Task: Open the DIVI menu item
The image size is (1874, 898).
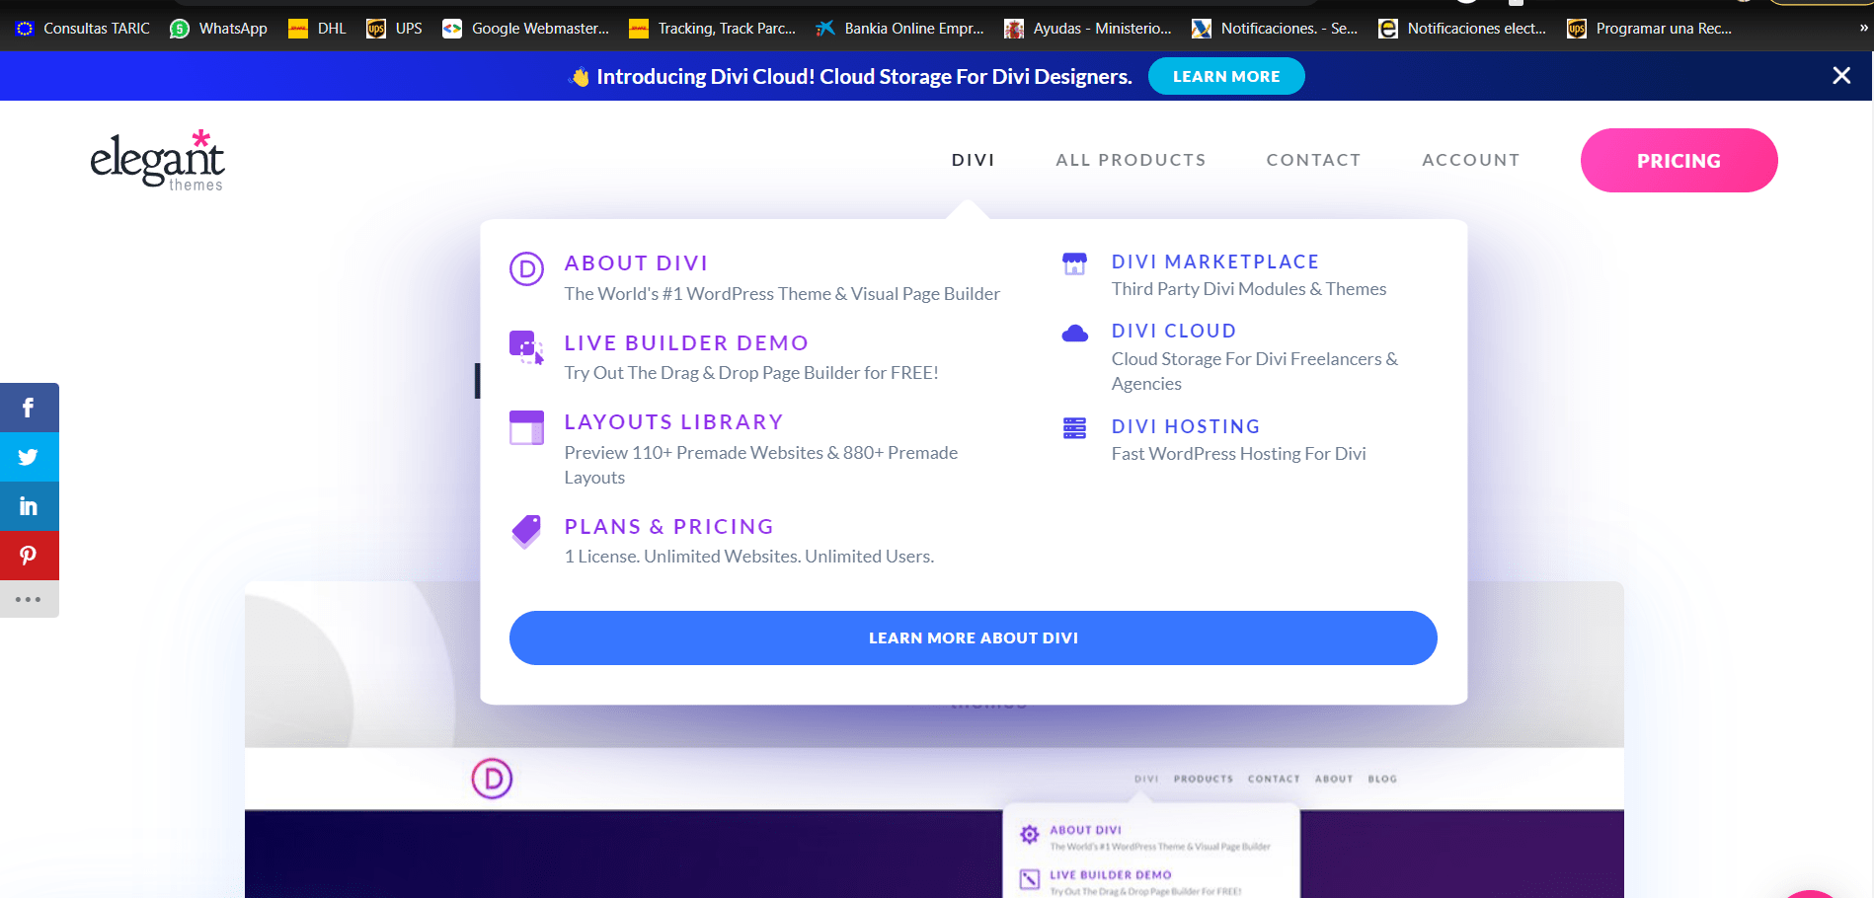Action: tap(973, 160)
